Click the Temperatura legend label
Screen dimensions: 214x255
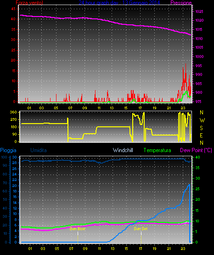click(158, 150)
